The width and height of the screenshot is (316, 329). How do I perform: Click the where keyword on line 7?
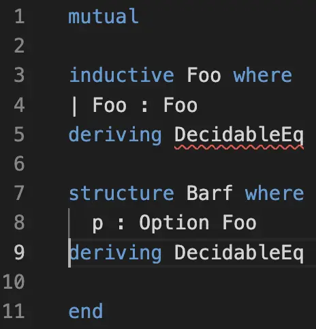(x=274, y=193)
